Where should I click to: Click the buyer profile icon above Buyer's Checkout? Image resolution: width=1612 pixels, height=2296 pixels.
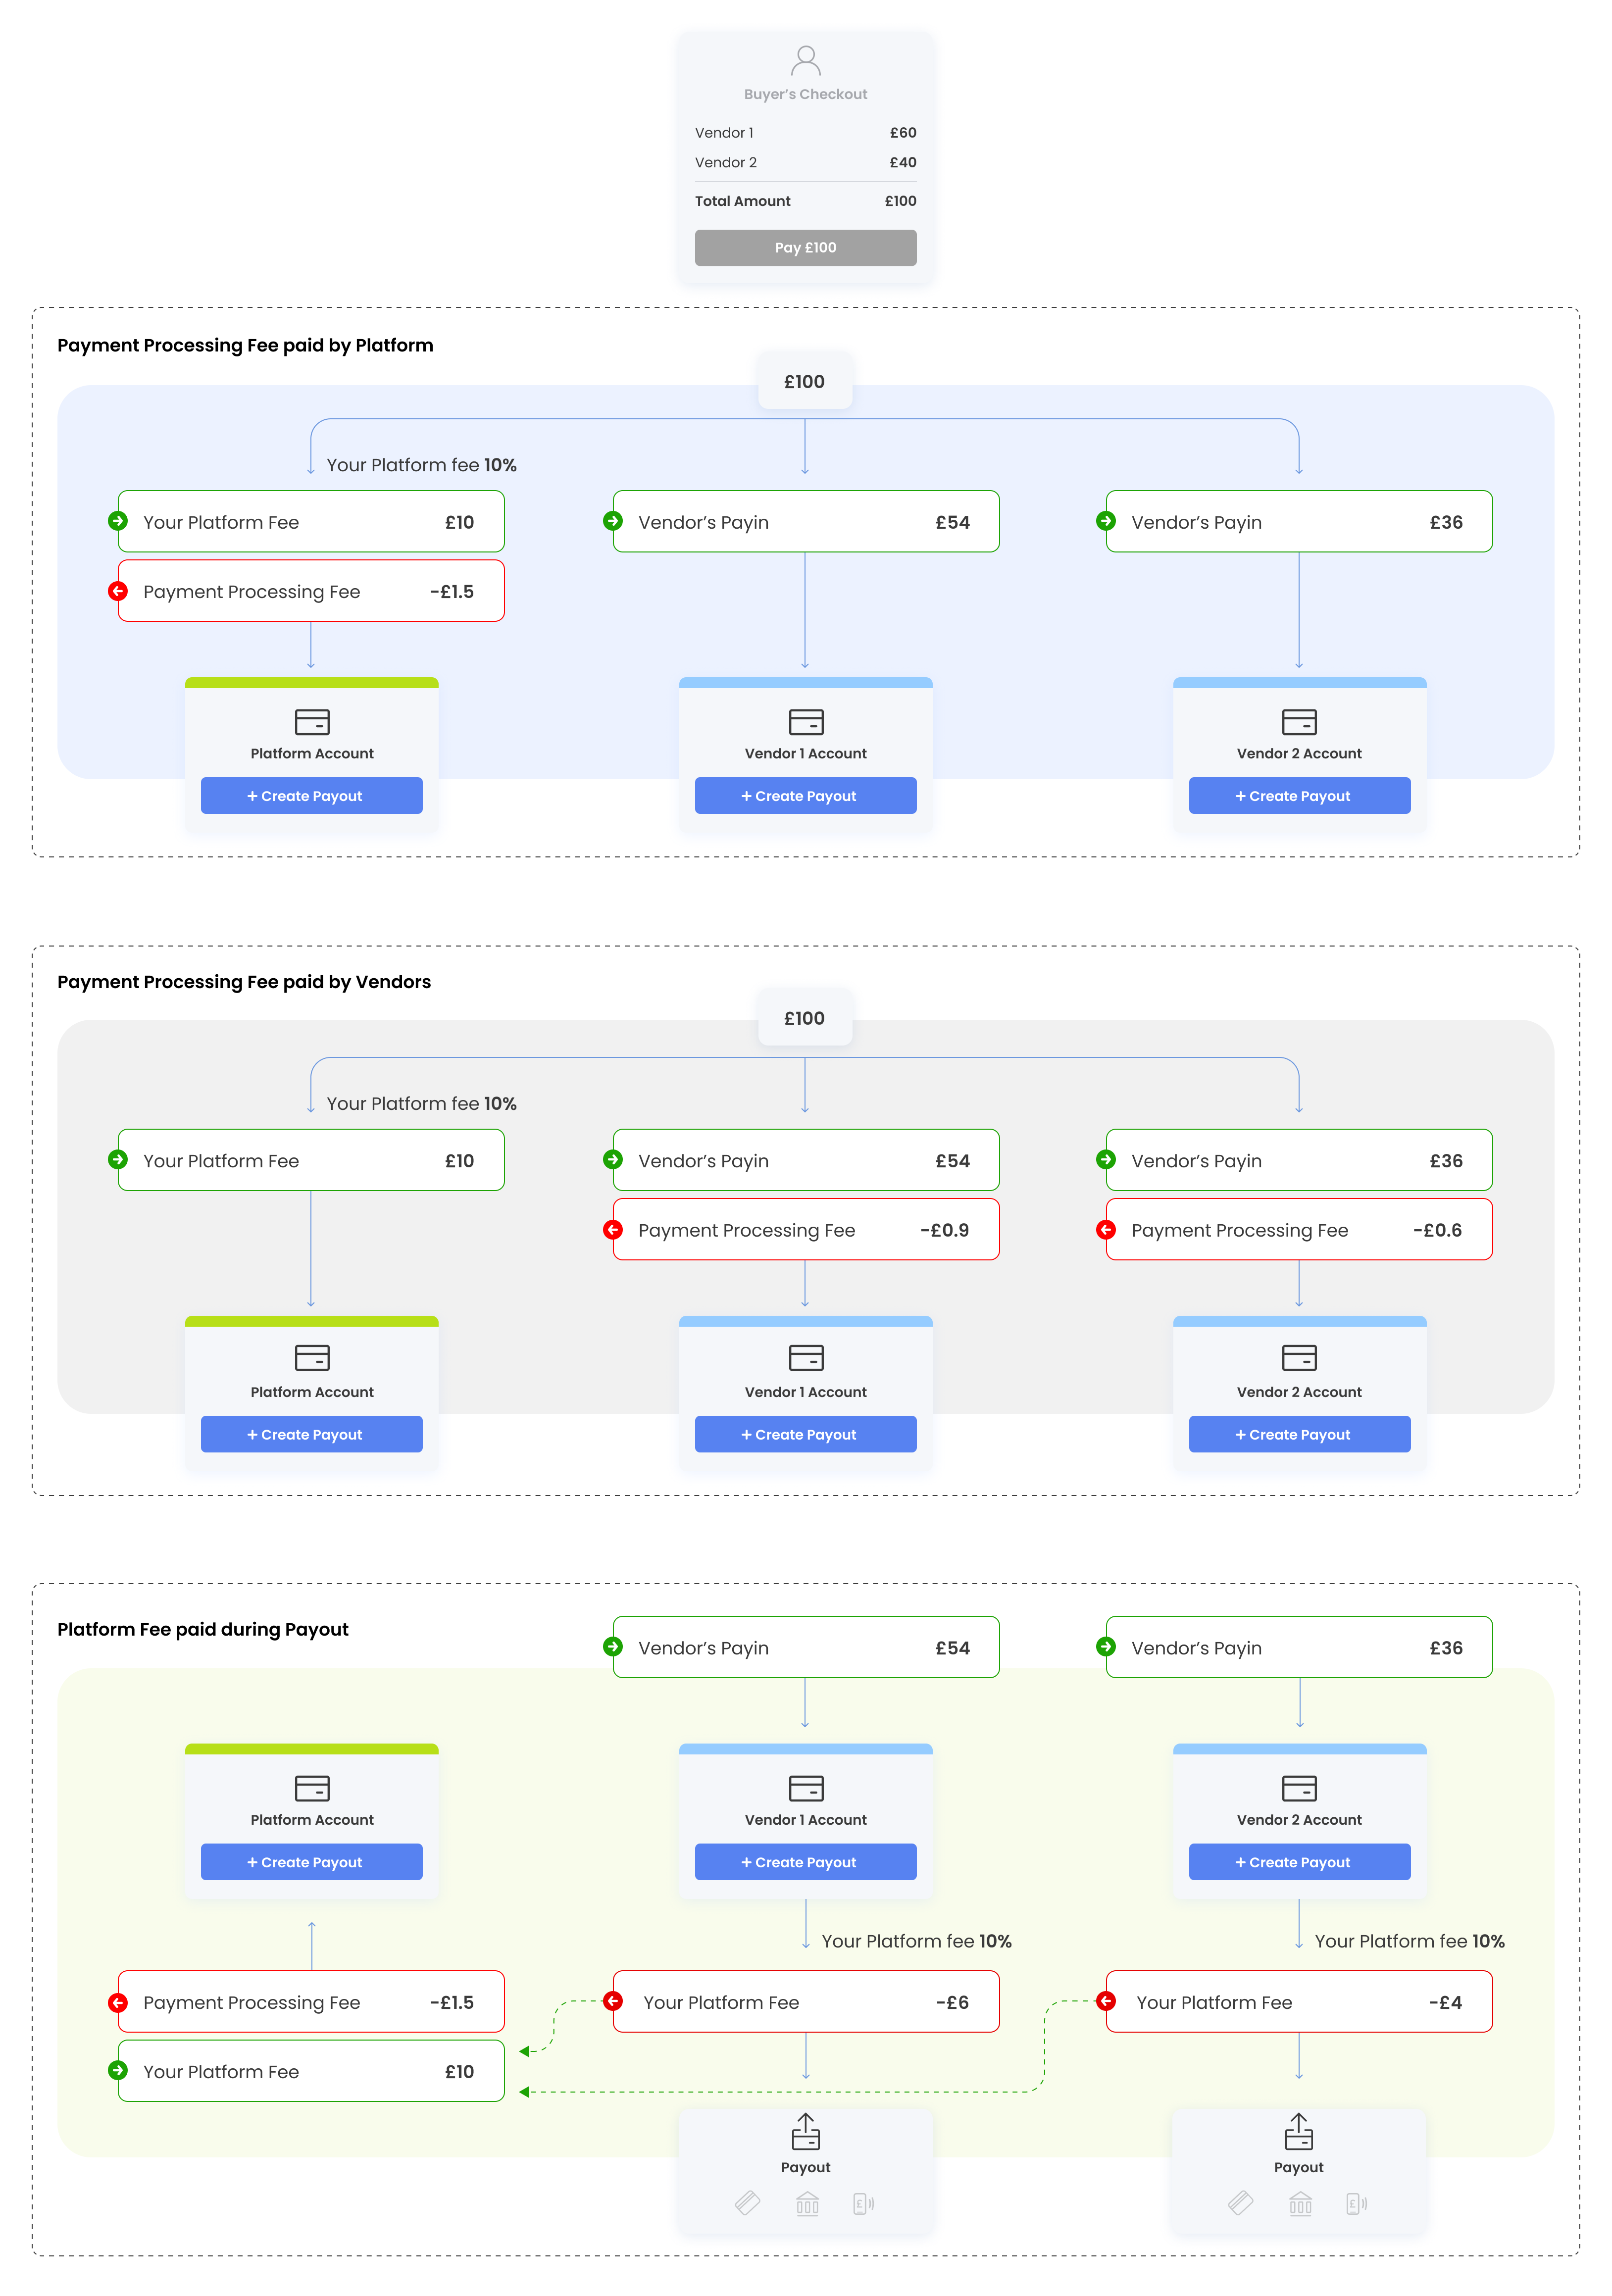805,61
